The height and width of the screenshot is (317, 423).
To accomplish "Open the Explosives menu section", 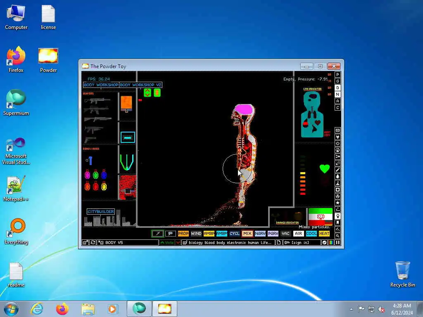I will pos(337,163).
